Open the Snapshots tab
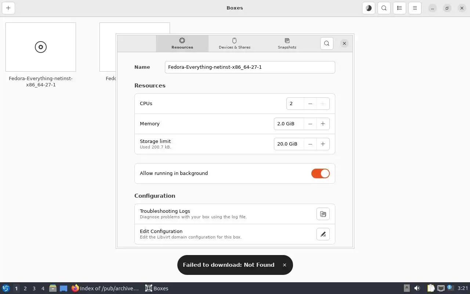The width and height of the screenshot is (470, 294). tap(287, 43)
